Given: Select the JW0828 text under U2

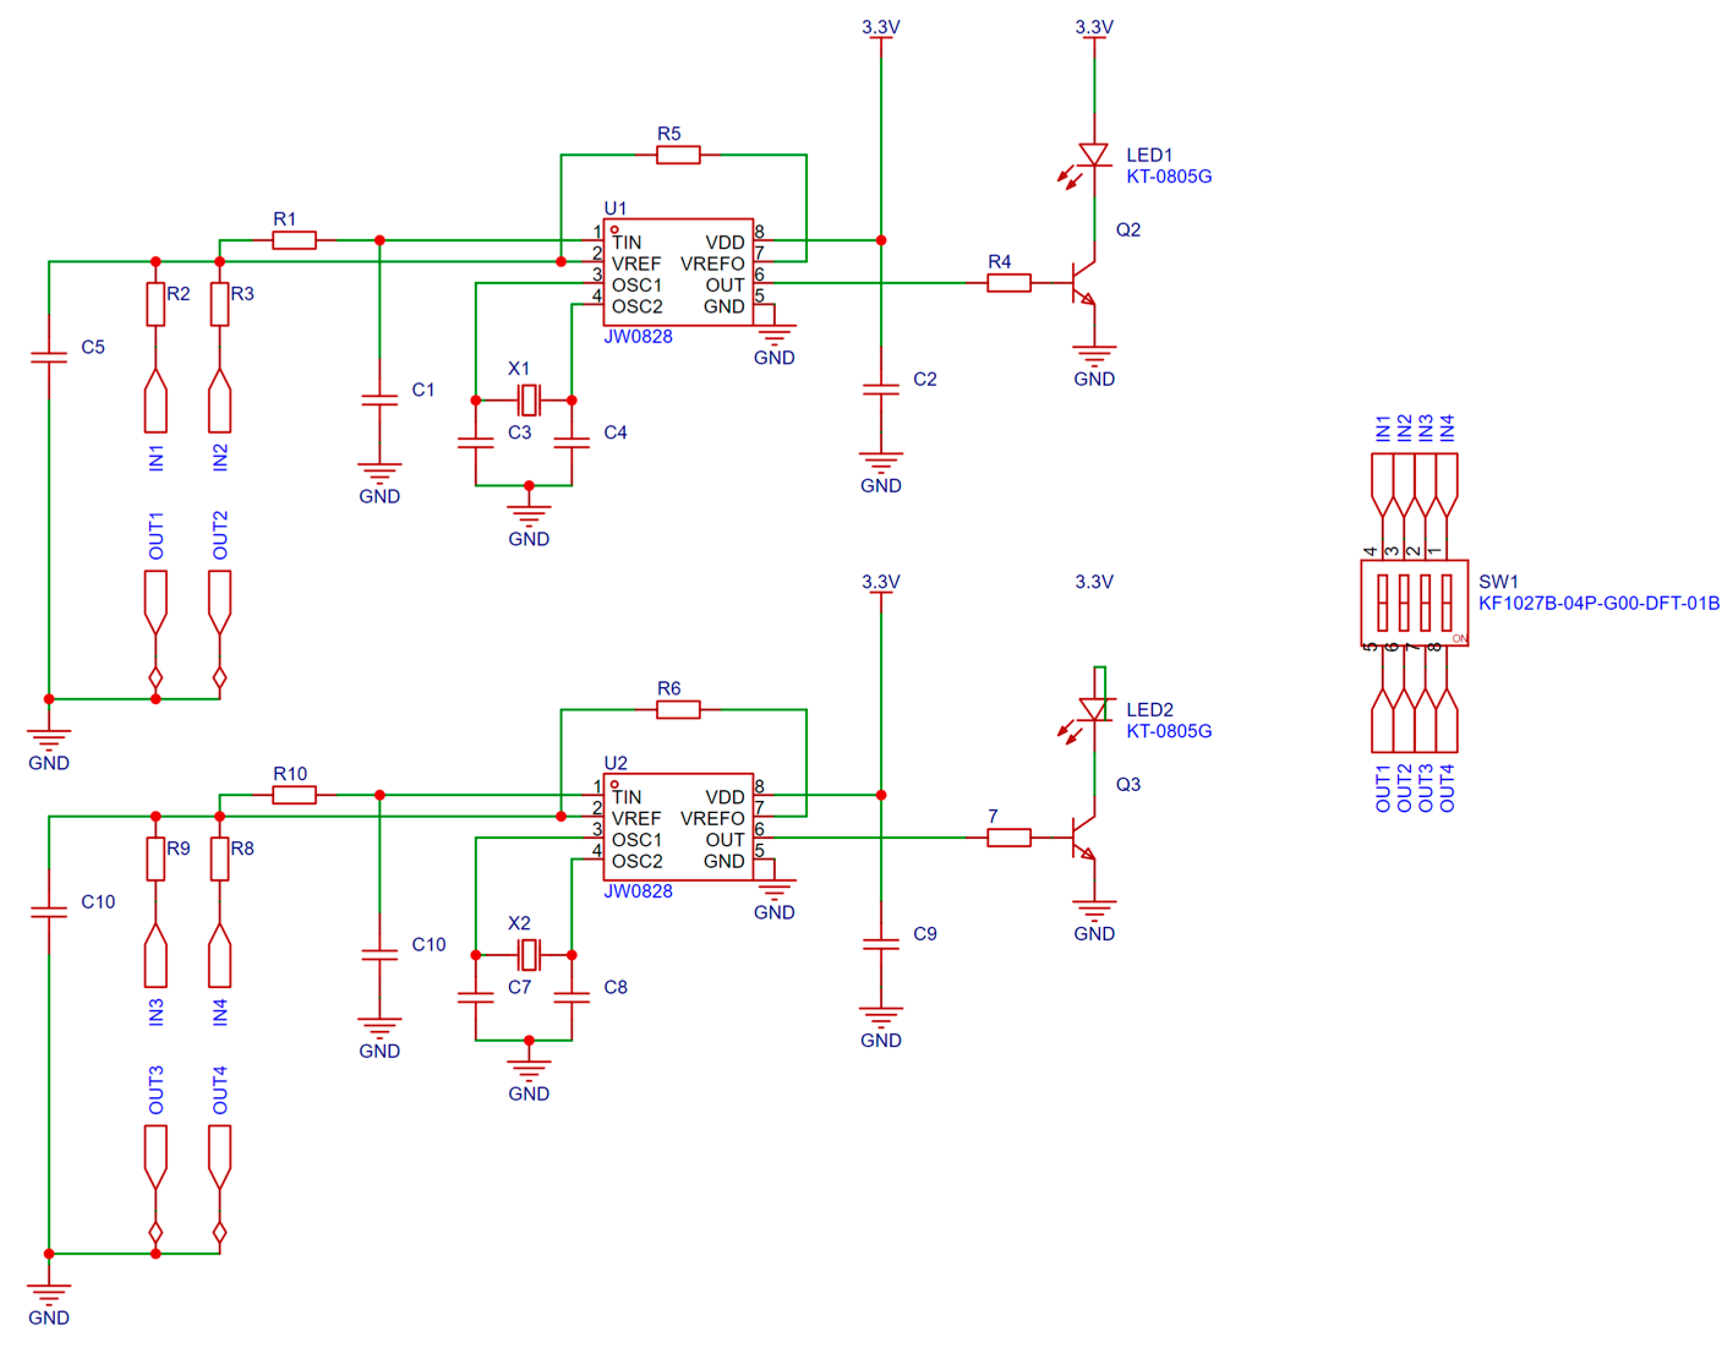Looking at the screenshot, I should tap(638, 891).
